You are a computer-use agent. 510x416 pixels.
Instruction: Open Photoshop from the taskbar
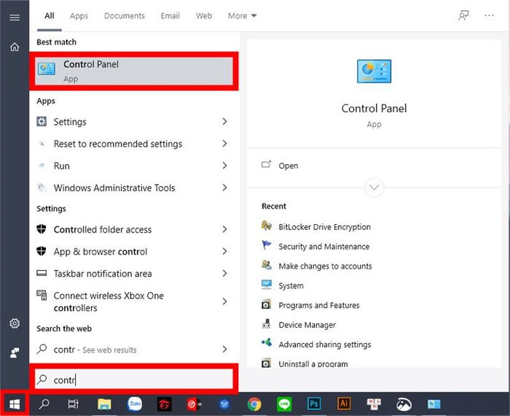(x=315, y=404)
